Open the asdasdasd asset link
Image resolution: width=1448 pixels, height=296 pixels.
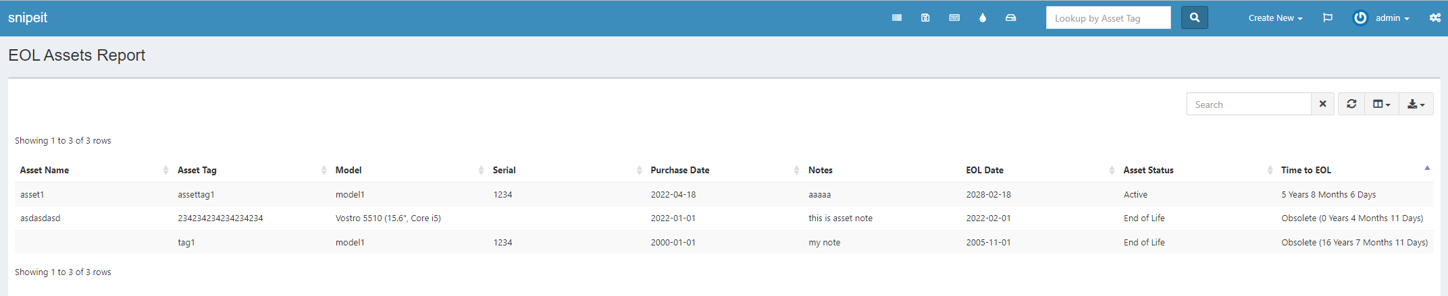tap(41, 218)
